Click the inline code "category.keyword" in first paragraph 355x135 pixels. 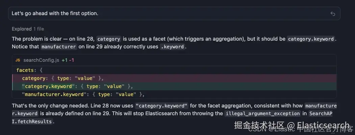coord(311,39)
